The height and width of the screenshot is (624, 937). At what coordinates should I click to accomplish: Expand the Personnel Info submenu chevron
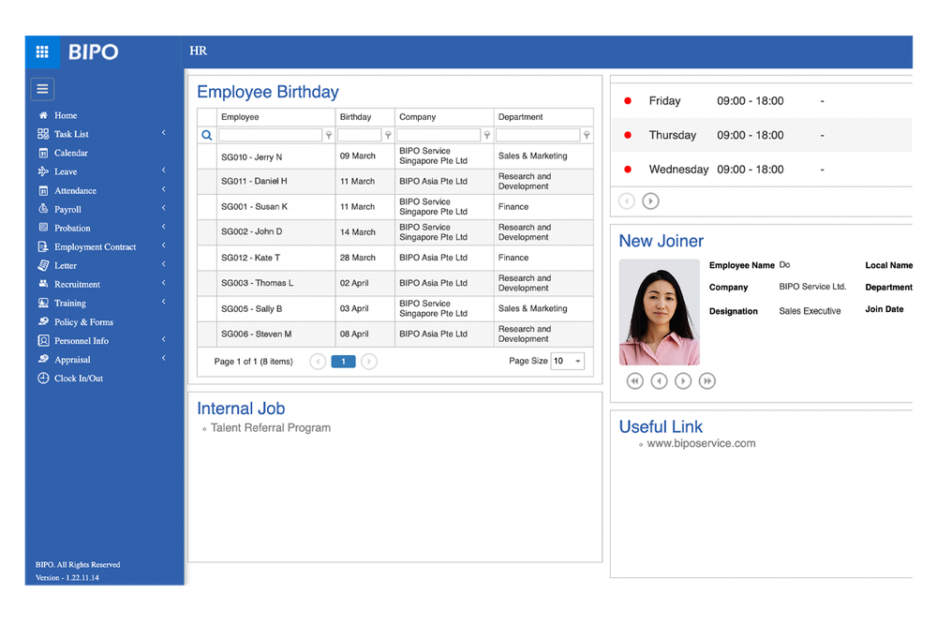pyautogui.click(x=164, y=339)
